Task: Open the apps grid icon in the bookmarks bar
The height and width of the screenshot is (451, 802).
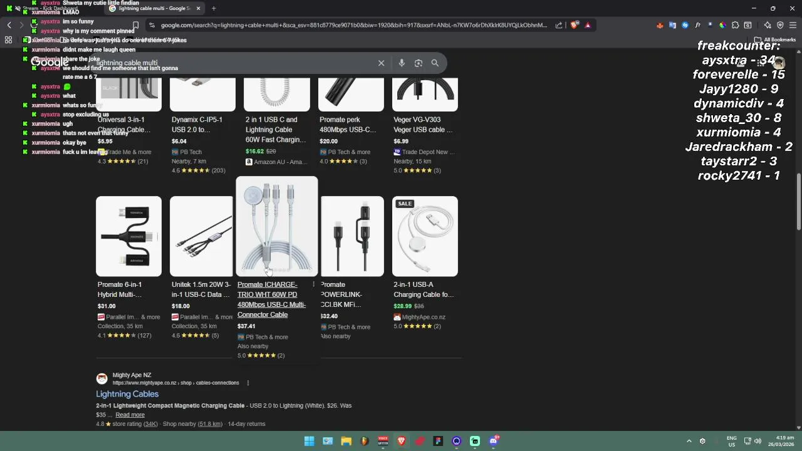Action: tap(8, 39)
